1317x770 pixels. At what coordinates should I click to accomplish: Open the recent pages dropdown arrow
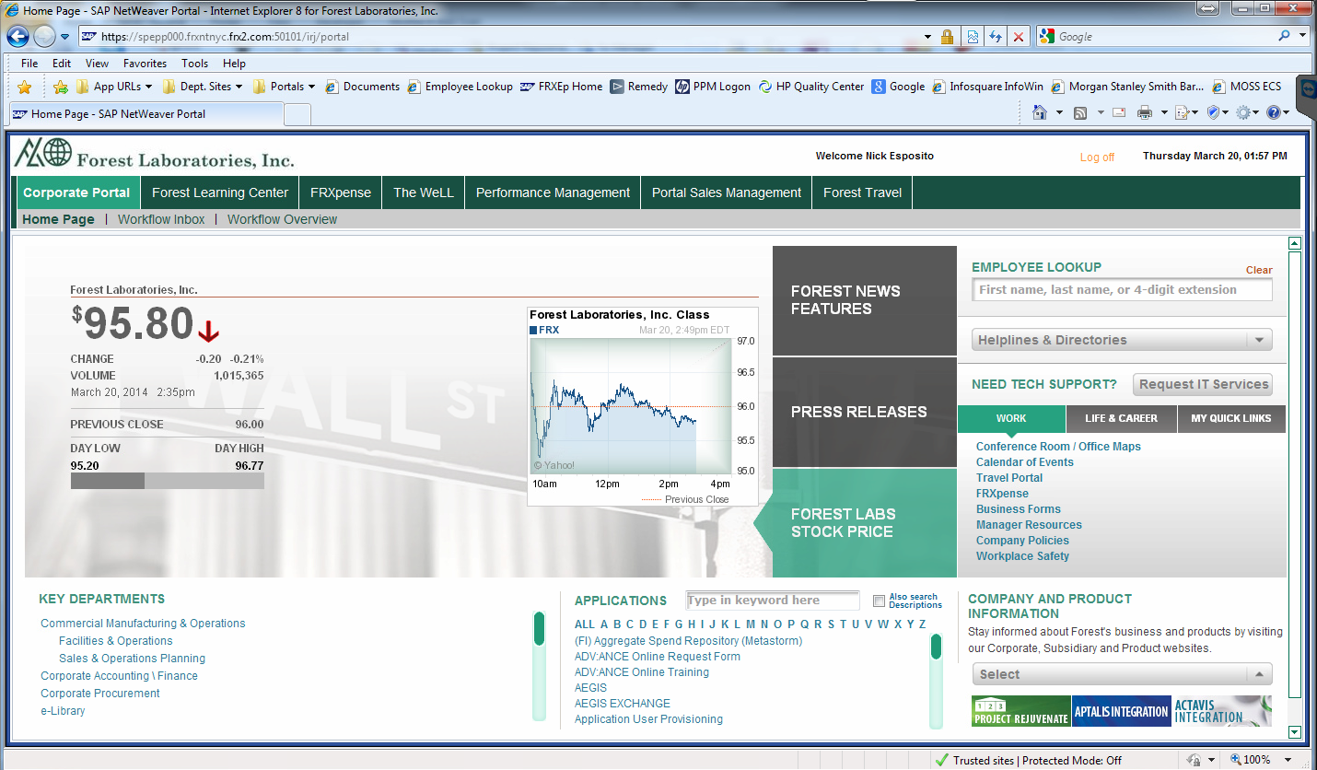point(64,37)
